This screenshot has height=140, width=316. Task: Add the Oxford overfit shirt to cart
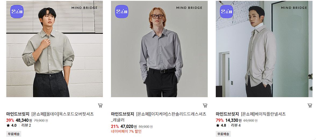point(100,105)
